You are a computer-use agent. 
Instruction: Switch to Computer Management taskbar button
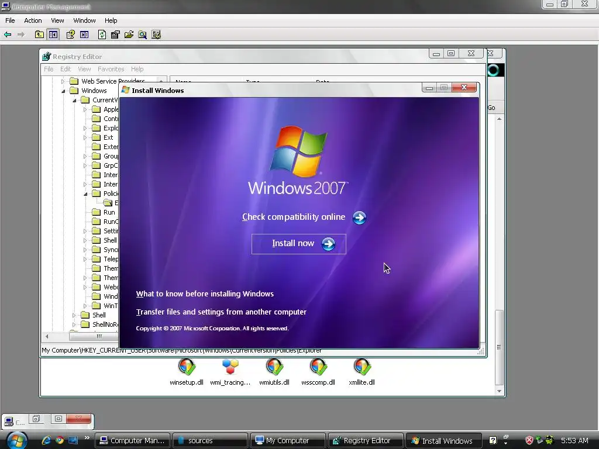point(132,441)
